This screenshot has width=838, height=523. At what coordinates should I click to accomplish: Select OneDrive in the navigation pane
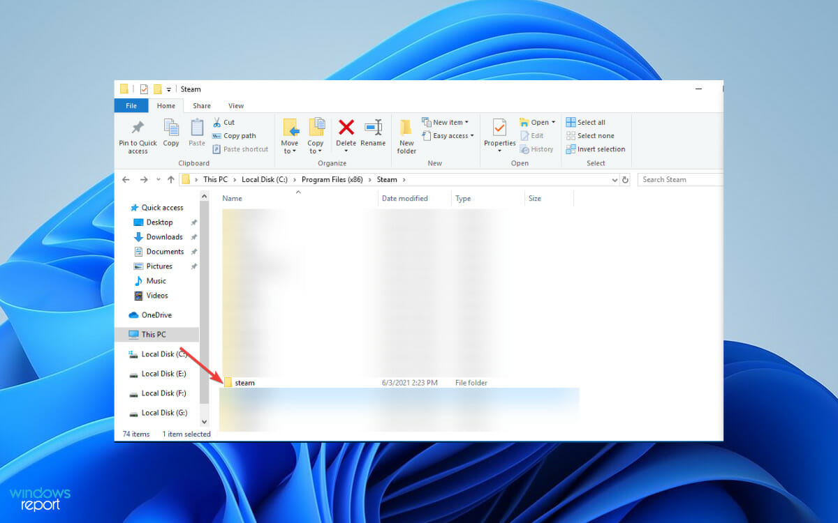pyautogui.click(x=151, y=314)
